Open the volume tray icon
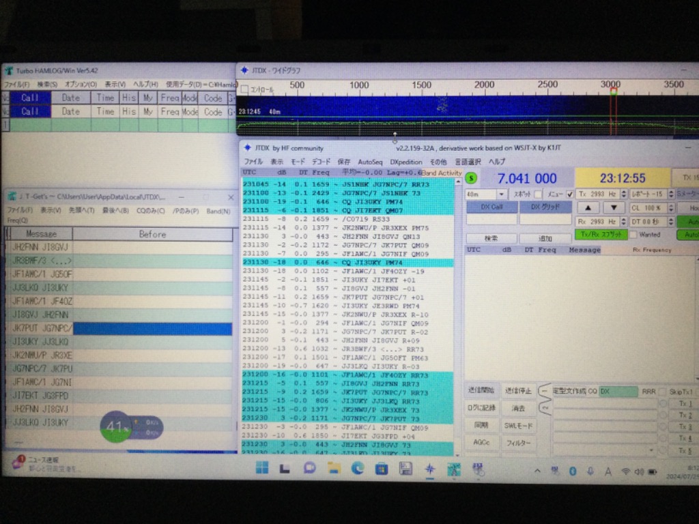 [x=639, y=471]
